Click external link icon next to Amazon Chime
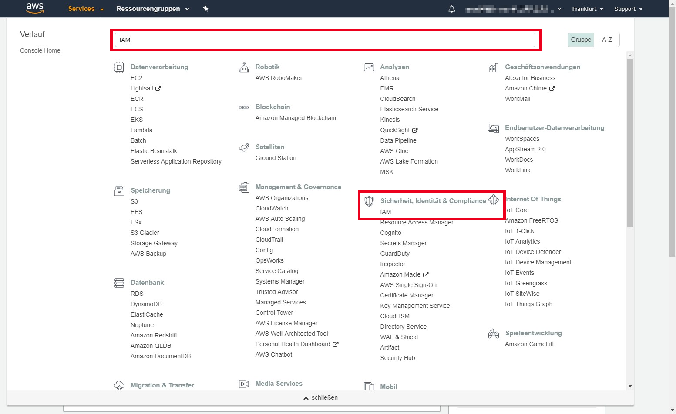Viewport: 676px width, 414px height. (552, 89)
